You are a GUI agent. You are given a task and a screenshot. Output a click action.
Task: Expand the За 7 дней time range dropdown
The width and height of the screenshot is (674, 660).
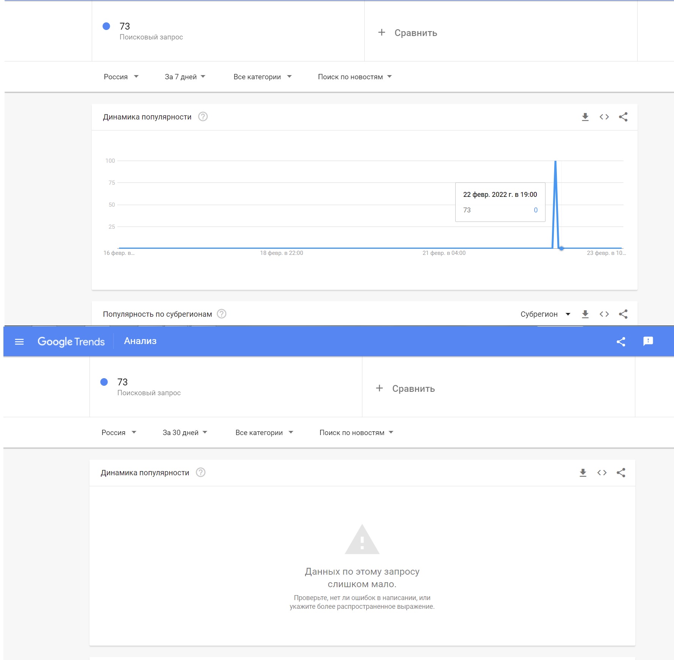coord(185,77)
